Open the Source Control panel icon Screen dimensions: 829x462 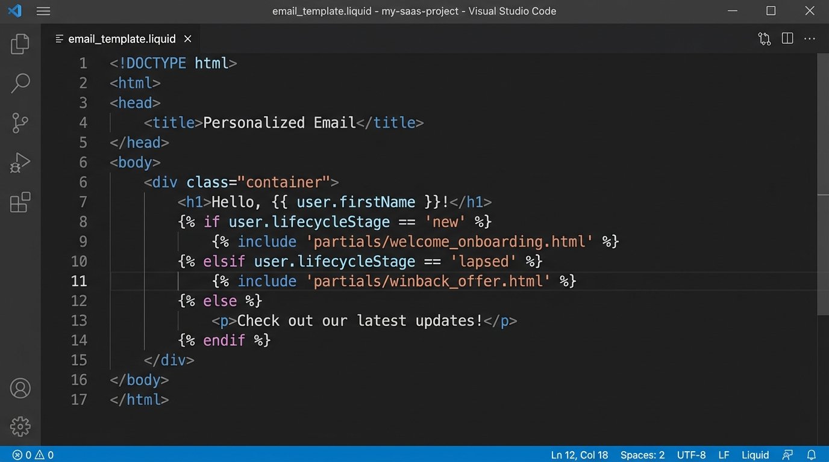tap(20, 123)
